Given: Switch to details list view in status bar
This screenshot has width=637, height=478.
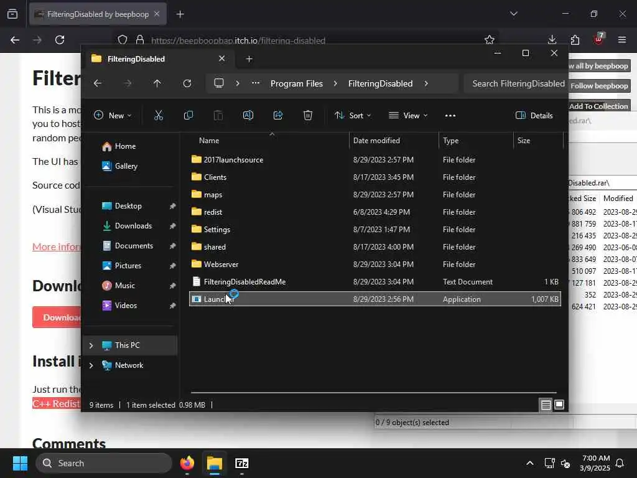Looking at the screenshot, I should [546, 405].
